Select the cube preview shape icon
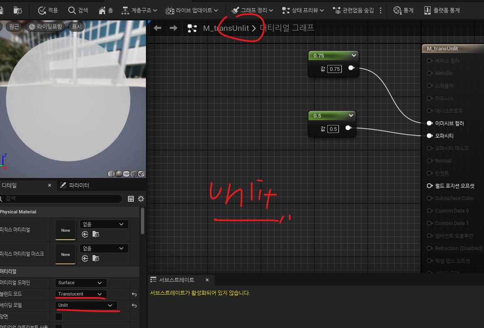Viewport: 484px width, 328px height. coord(134,174)
